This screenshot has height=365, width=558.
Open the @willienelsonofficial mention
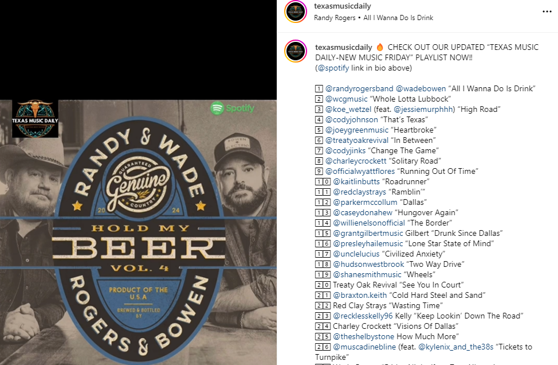[x=369, y=223]
